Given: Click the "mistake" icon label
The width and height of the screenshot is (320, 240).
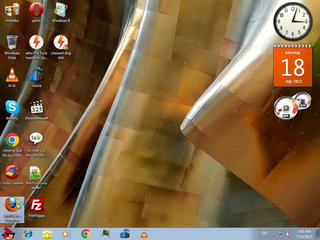Looking at the screenshot, I should [12, 21].
